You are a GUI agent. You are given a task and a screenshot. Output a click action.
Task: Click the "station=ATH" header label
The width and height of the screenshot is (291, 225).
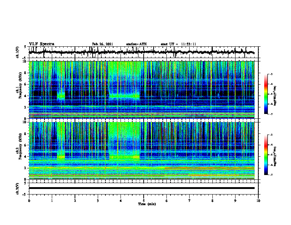136,44
